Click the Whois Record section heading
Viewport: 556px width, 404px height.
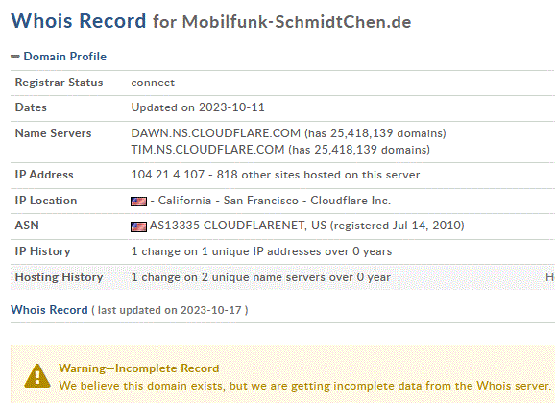click(49, 310)
